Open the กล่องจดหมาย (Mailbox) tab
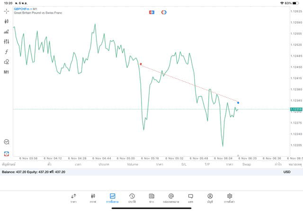Viewport: 303px width, 211px height. [171, 198]
